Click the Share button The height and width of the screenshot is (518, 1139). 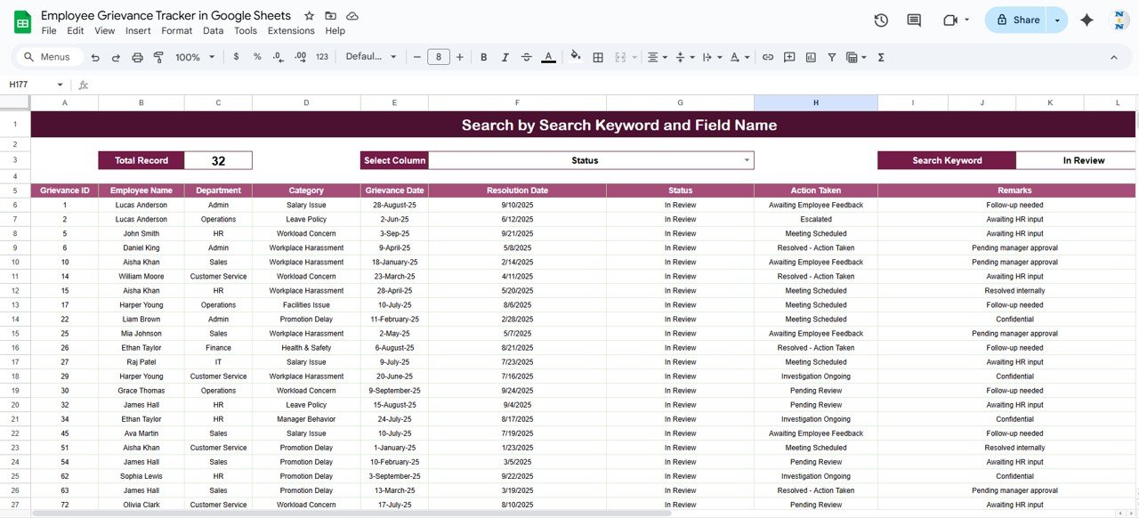[1017, 20]
